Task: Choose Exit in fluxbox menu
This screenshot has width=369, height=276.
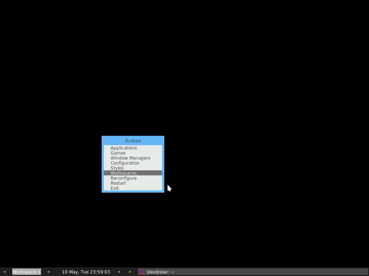Action: (x=133, y=188)
